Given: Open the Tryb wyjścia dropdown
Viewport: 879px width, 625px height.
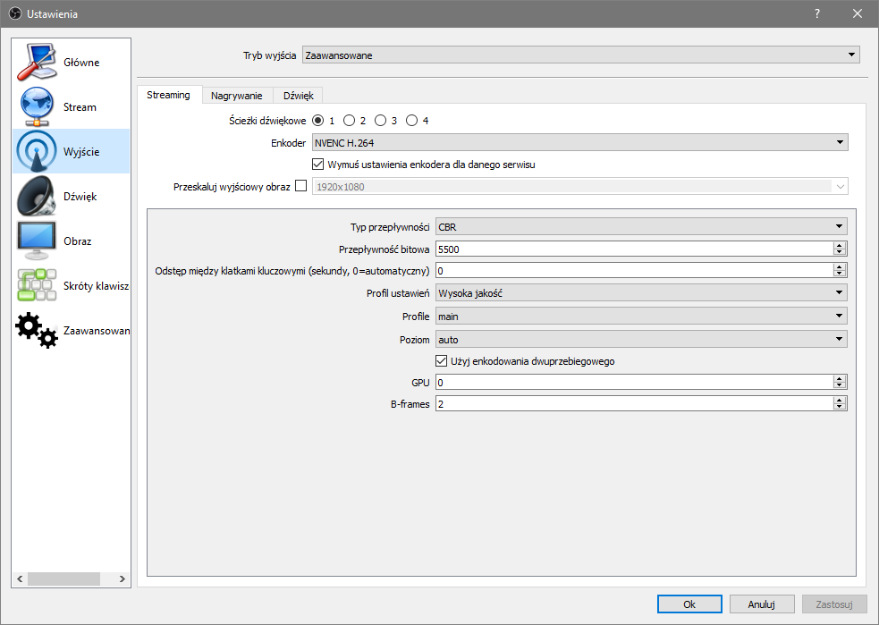Looking at the screenshot, I should [x=580, y=55].
